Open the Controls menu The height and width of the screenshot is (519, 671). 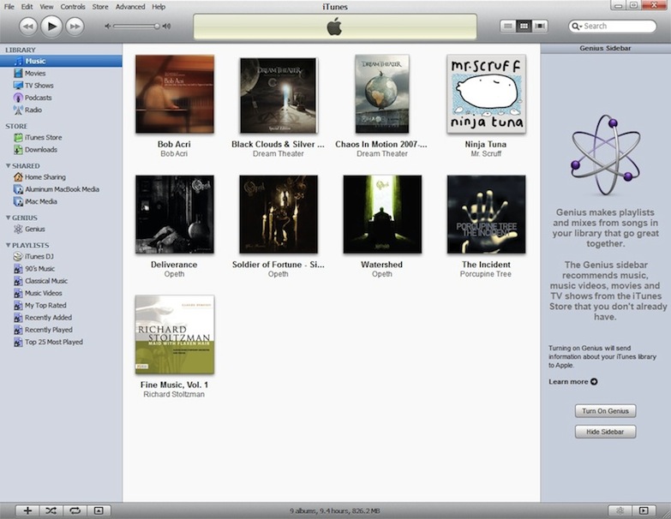coord(73,6)
